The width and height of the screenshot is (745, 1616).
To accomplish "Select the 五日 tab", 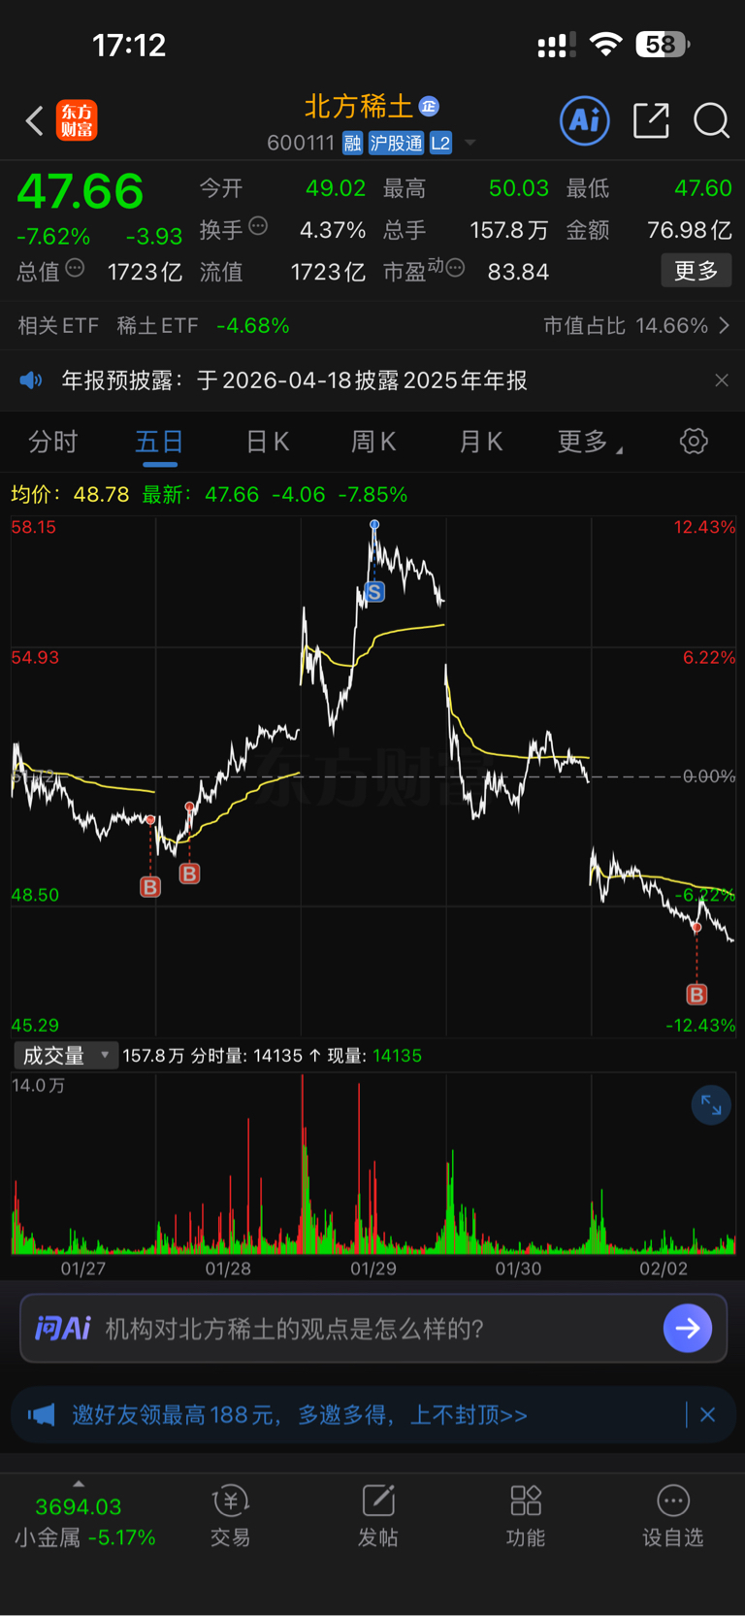I will tap(159, 443).
